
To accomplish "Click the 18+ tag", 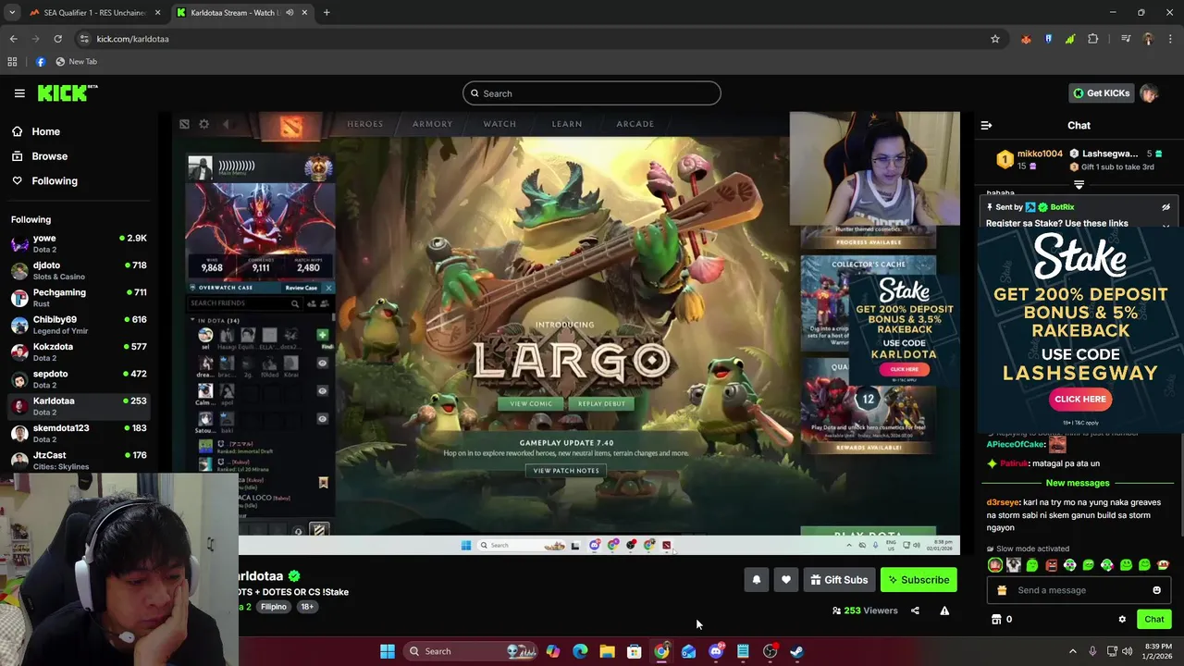I will (x=307, y=607).
